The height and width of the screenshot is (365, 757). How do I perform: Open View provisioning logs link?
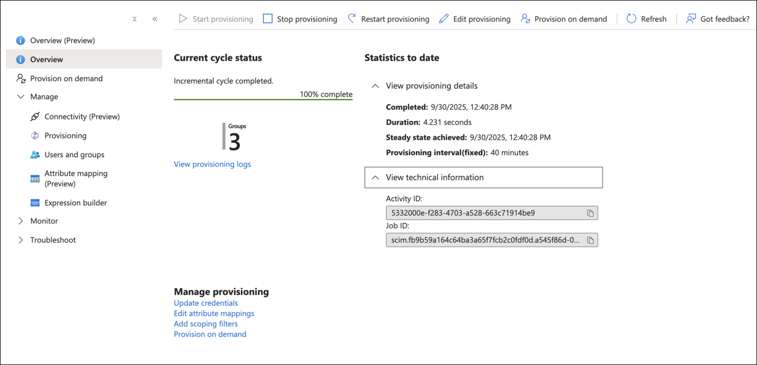click(212, 164)
